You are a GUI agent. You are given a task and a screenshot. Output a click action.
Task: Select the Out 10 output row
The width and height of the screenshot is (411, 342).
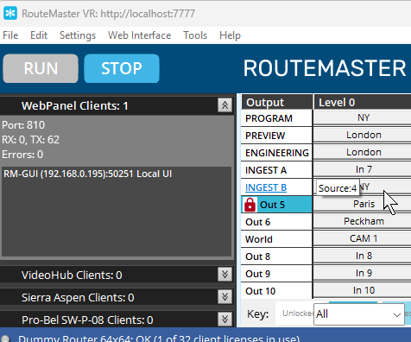pos(276,291)
